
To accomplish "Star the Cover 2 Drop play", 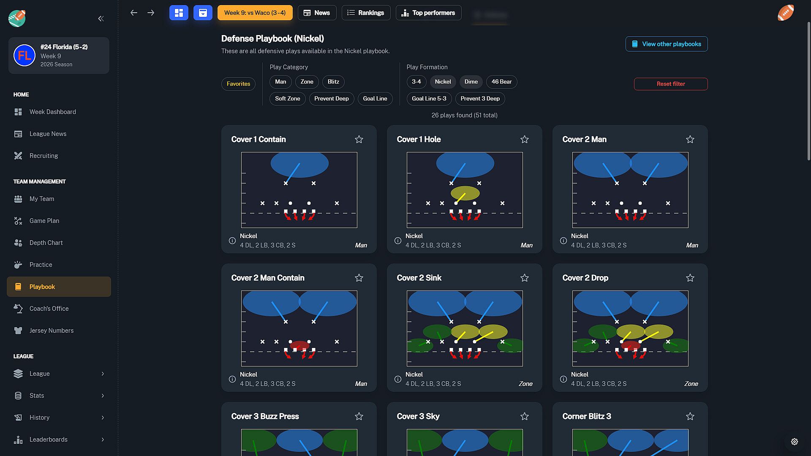I will (690, 278).
